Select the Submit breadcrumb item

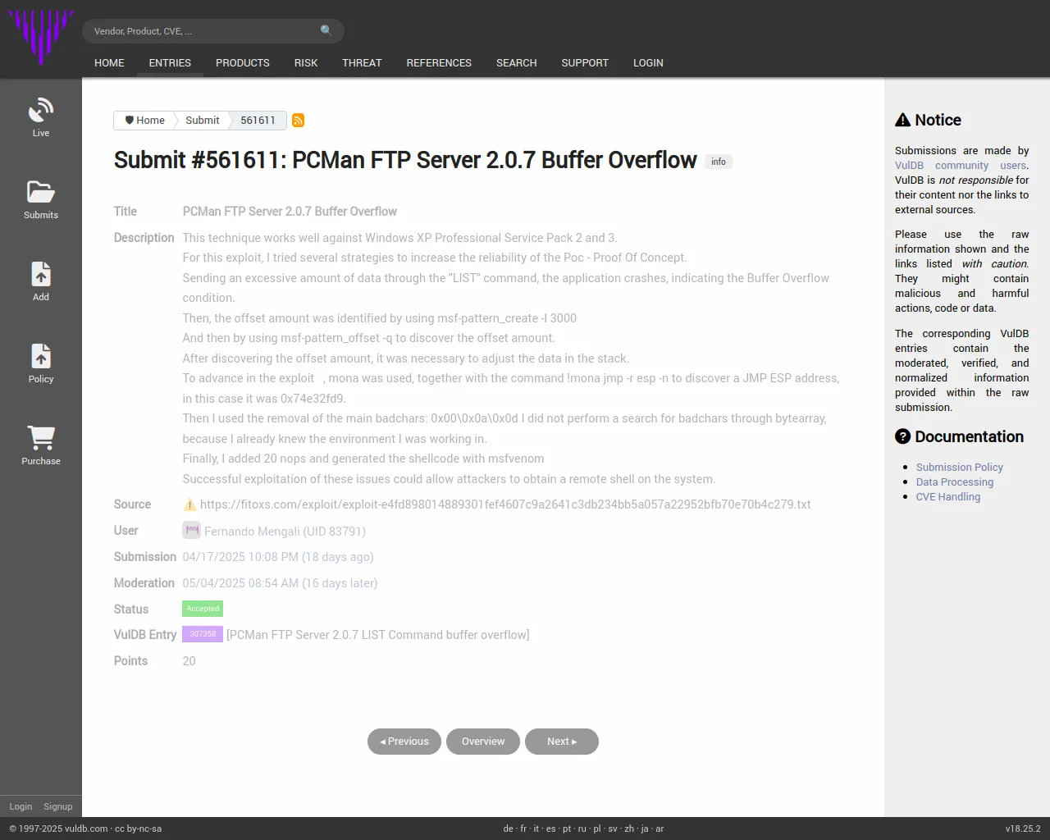coord(202,121)
